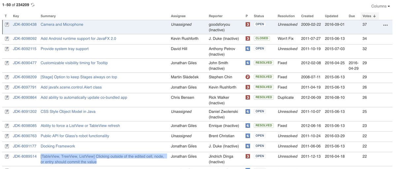
Task: Click priority icon in Alert class row
Action: [x=247, y=87]
